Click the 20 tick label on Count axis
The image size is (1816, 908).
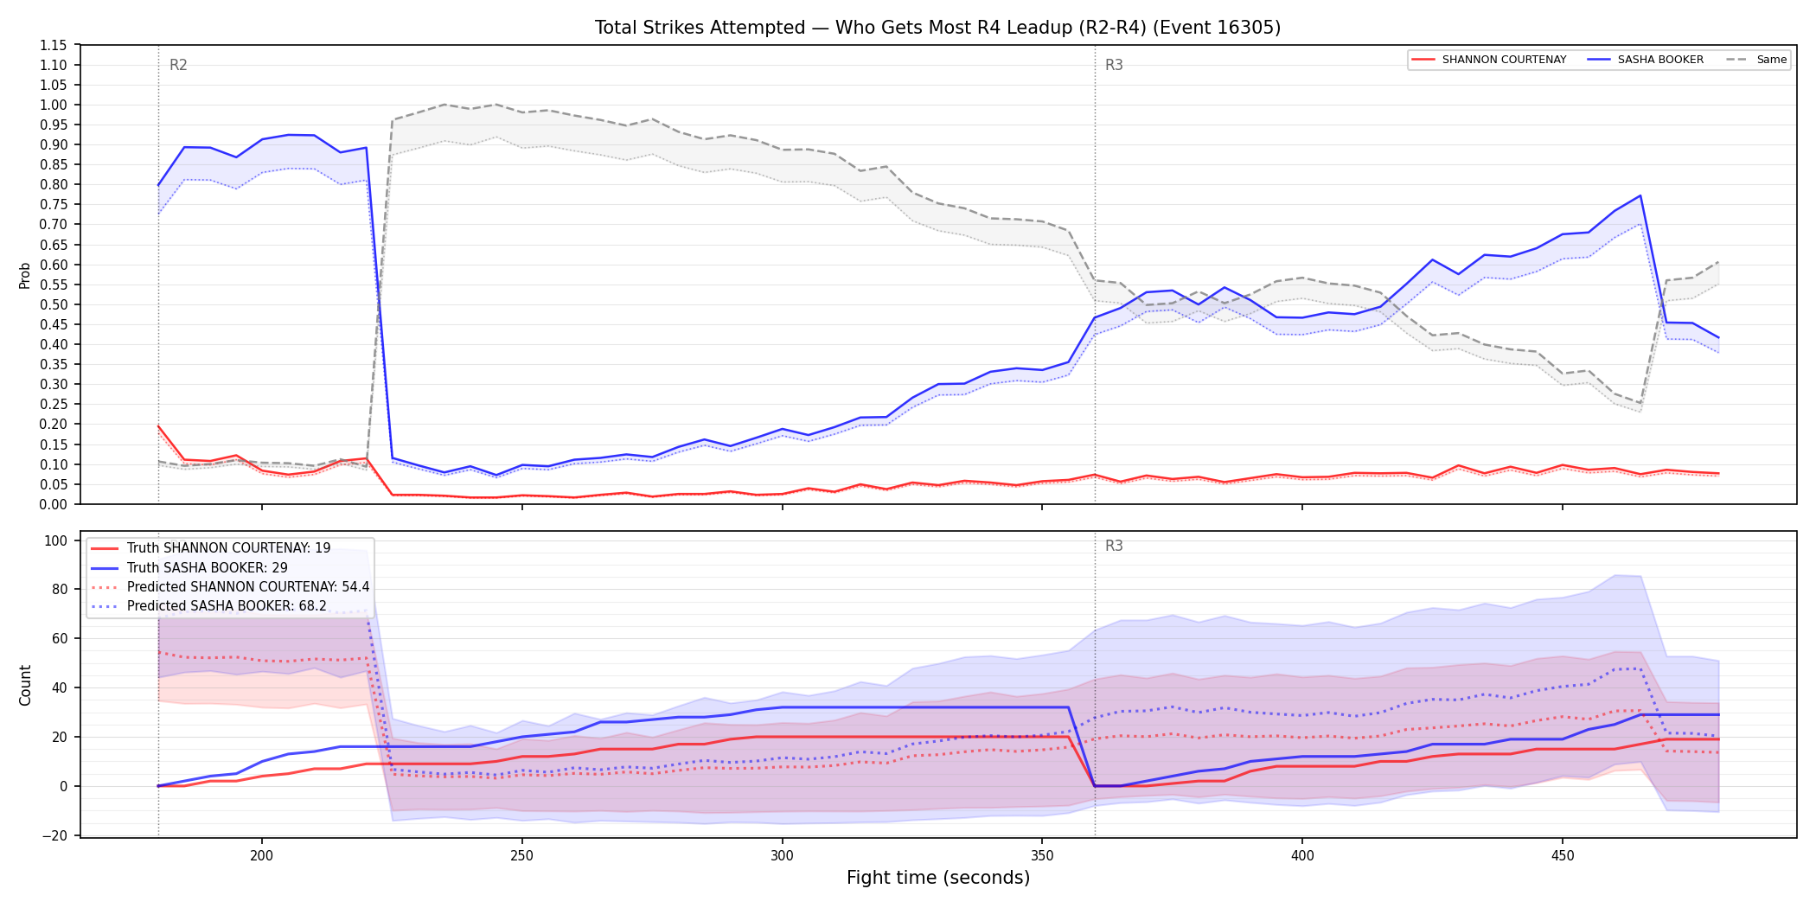(61, 737)
